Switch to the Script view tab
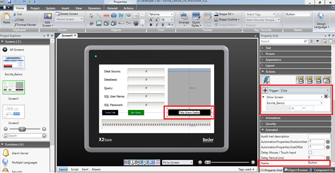The height and width of the screenshot is (173, 335). pos(74,169)
